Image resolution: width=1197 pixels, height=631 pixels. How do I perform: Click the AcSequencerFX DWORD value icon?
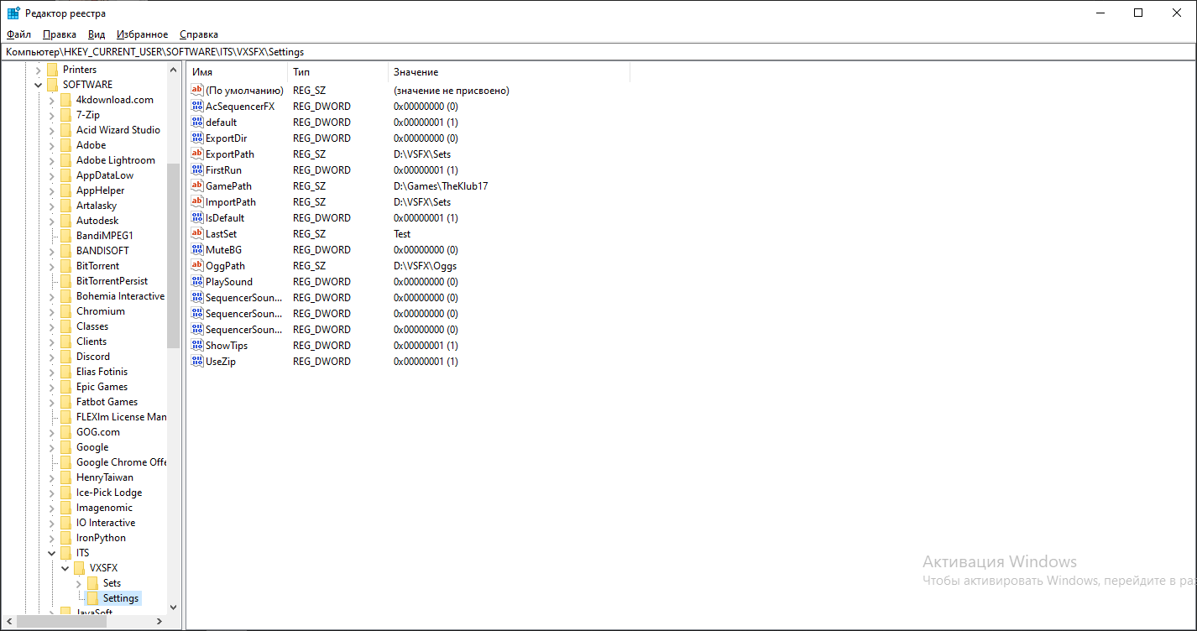(197, 107)
